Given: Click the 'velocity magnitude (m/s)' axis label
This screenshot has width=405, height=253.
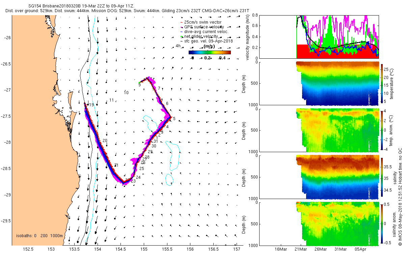Looking at the screenshot, I should (x=248, y=37).
